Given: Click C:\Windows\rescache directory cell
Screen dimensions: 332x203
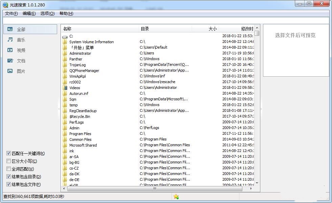Looking at the screenshot, I should point(158,82).
